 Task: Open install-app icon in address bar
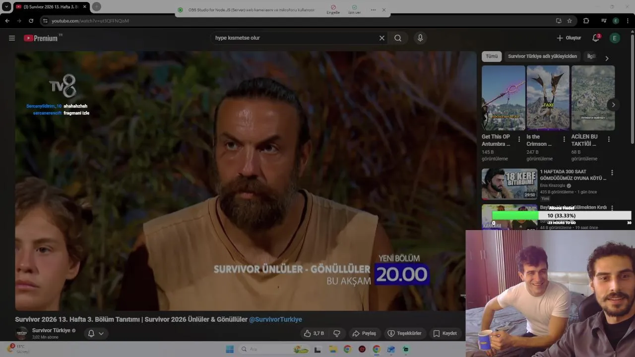coord(559,21)
